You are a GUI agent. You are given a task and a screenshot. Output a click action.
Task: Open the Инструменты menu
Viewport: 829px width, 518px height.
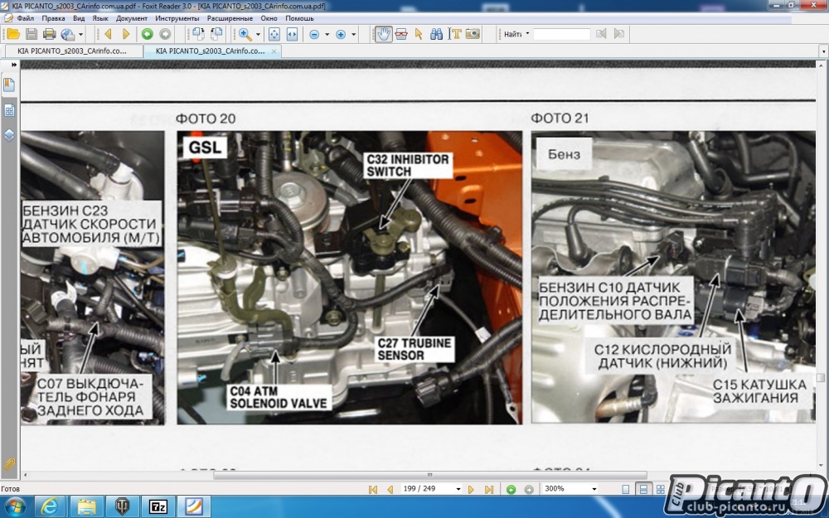point(177,18)
